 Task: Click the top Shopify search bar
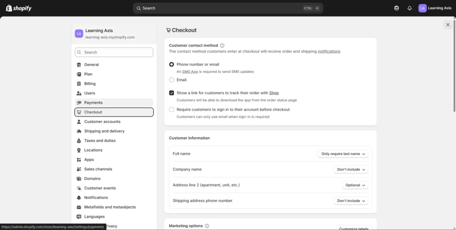(228, 8)
